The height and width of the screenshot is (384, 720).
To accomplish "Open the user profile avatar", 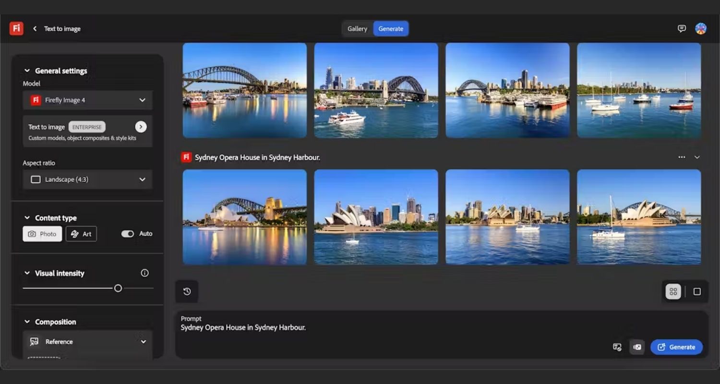I will coord(701,29).
